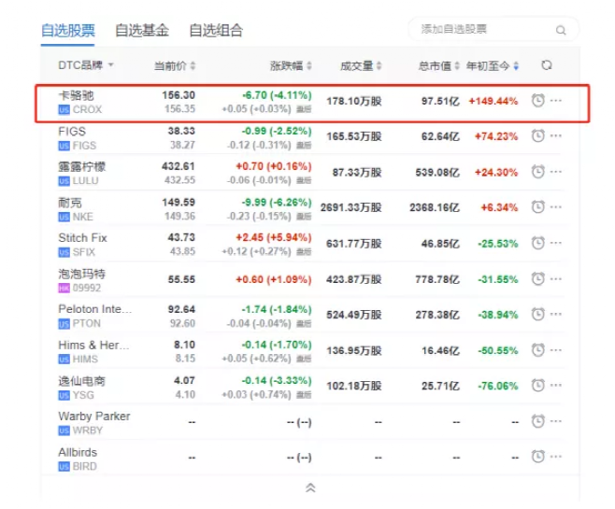Select the +2.45 (+5.94%) change value
The height and width of the screenshot is (509, 615).
coord(273,237)
